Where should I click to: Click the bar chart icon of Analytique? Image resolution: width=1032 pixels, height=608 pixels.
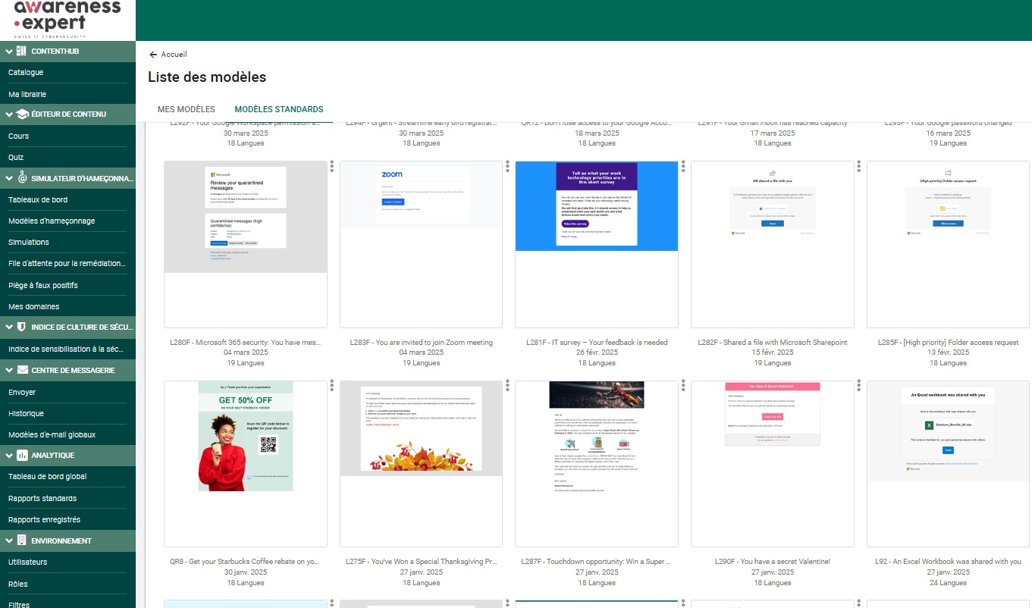pyautogui.click(x=22, y=455)
